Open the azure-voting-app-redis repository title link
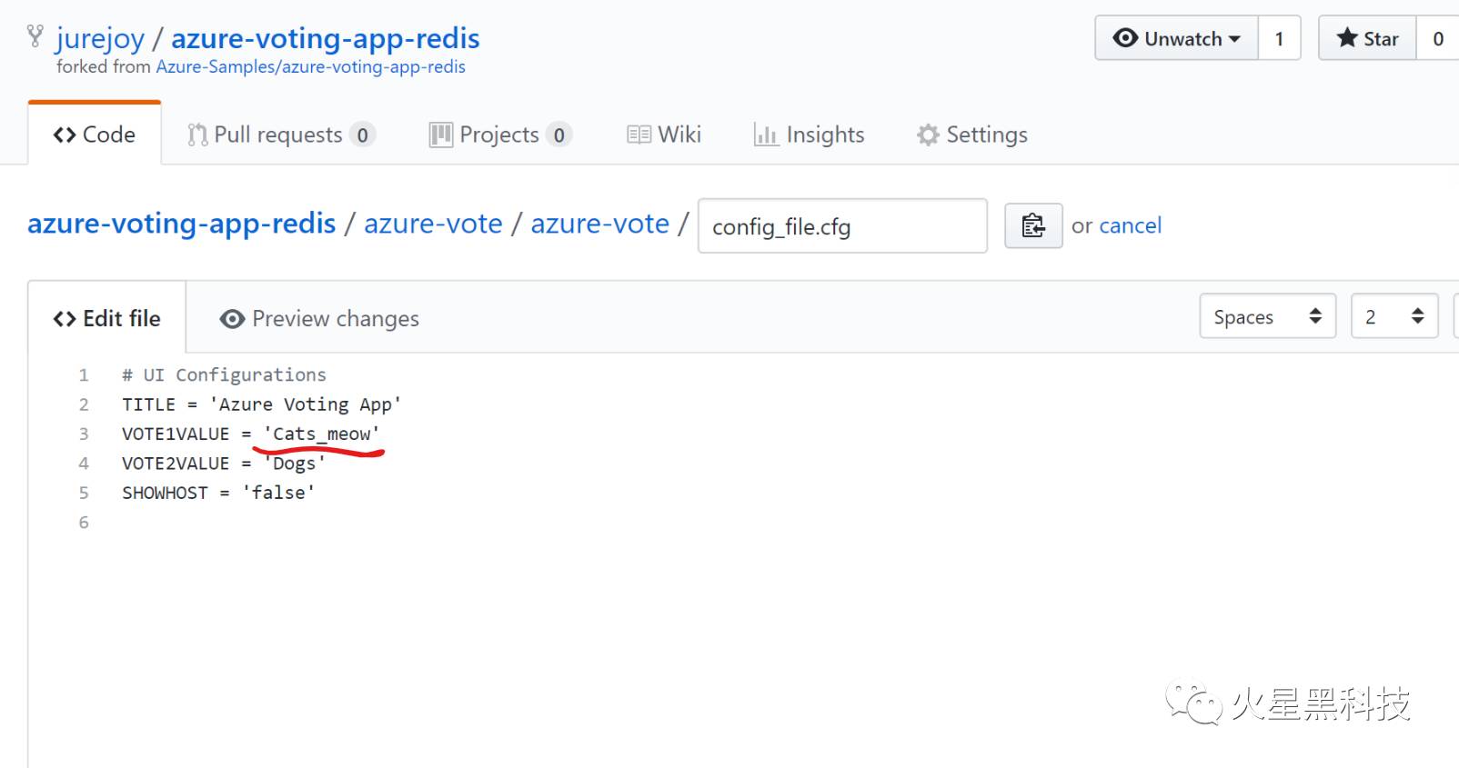The image size is (1459, 768). (326, 38)
